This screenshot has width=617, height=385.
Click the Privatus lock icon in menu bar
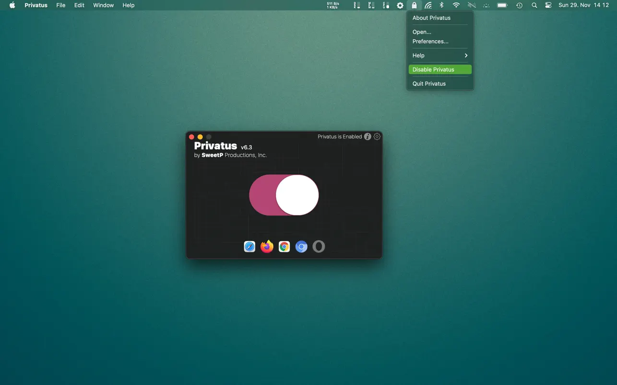click(414, 5)
